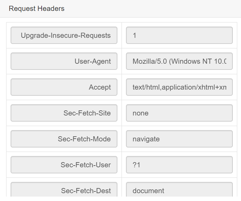
Task: Focus the Accept header name field
Action: click(x=64, y=87)
